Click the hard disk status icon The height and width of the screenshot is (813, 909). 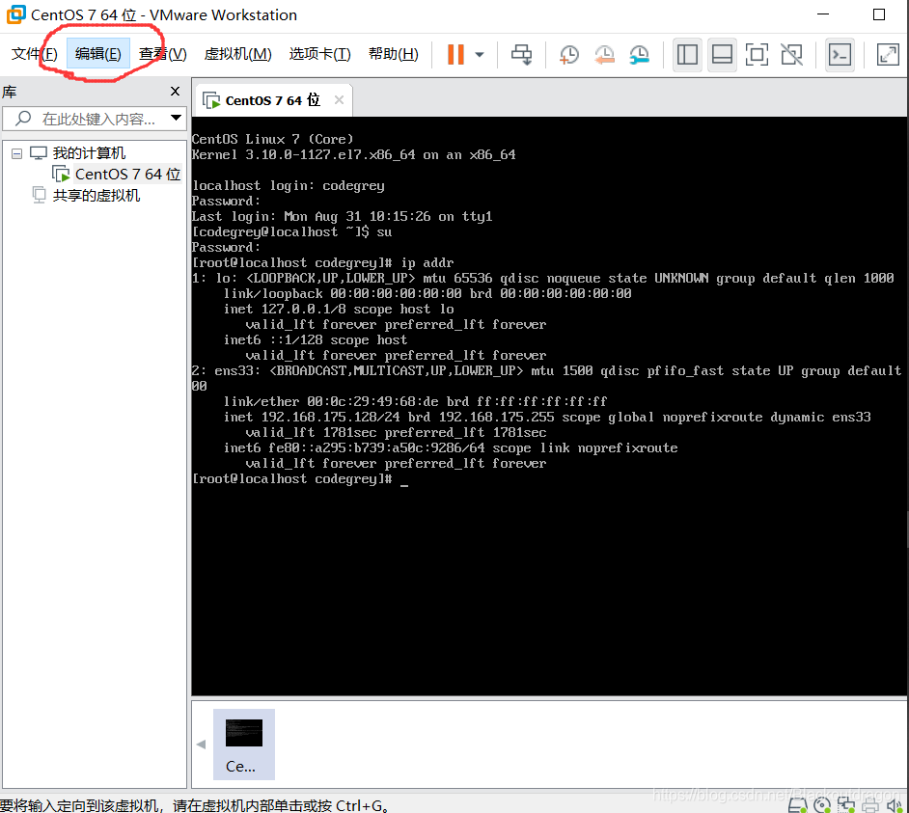[x=798, y=805]
